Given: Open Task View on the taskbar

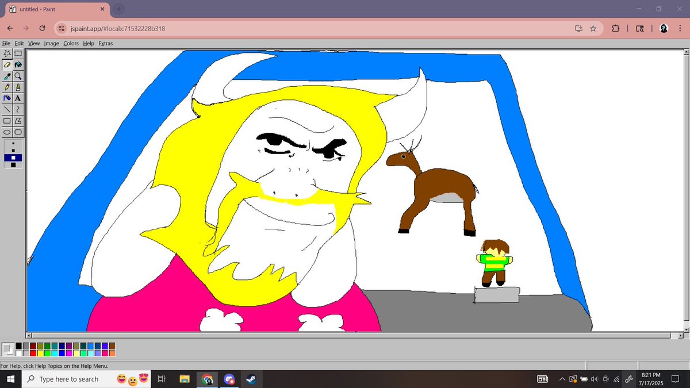Looking at the screenshot, I should (162, 379).
